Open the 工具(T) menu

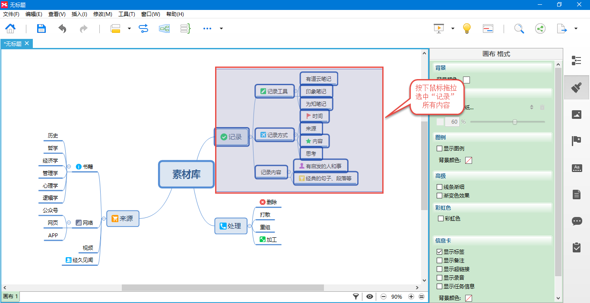[126, 14]
